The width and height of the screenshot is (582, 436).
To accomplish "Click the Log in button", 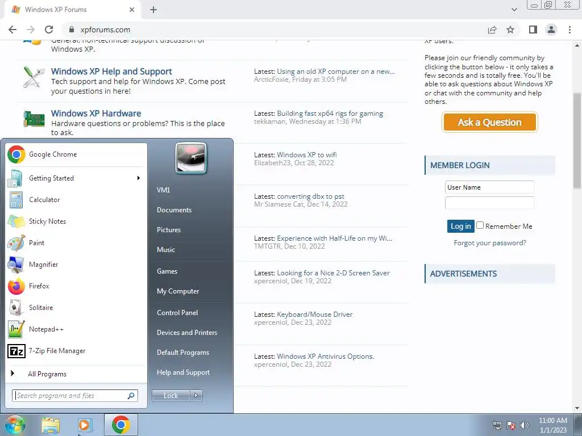I will click(460, 226).
